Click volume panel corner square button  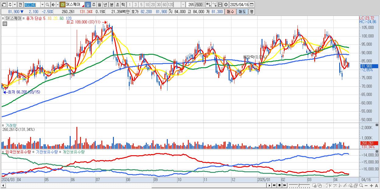pos(377,125)
